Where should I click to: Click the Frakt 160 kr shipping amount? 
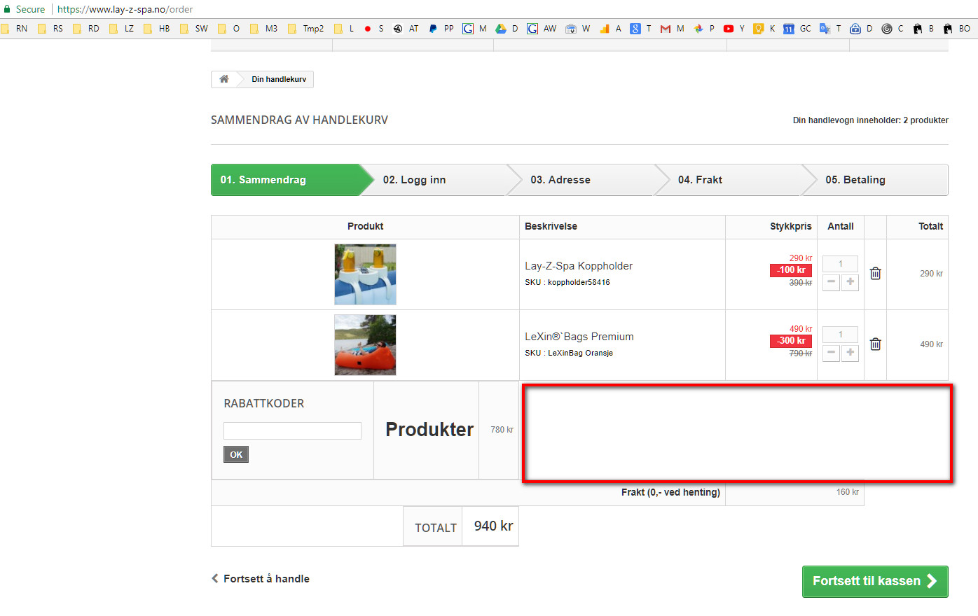[848, 492]
